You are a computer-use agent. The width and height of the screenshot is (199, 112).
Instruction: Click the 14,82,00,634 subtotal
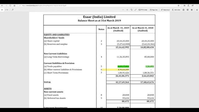(147, 47)
